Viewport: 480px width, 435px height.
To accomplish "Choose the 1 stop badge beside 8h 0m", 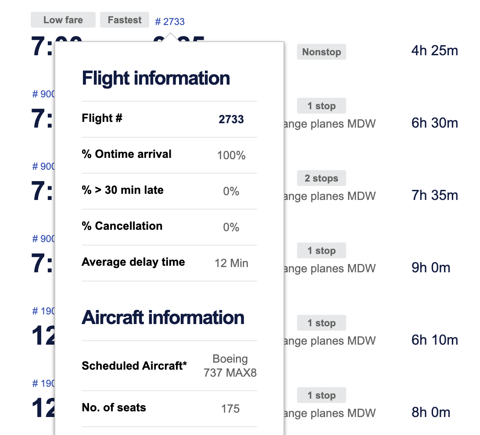I will 322,396.
